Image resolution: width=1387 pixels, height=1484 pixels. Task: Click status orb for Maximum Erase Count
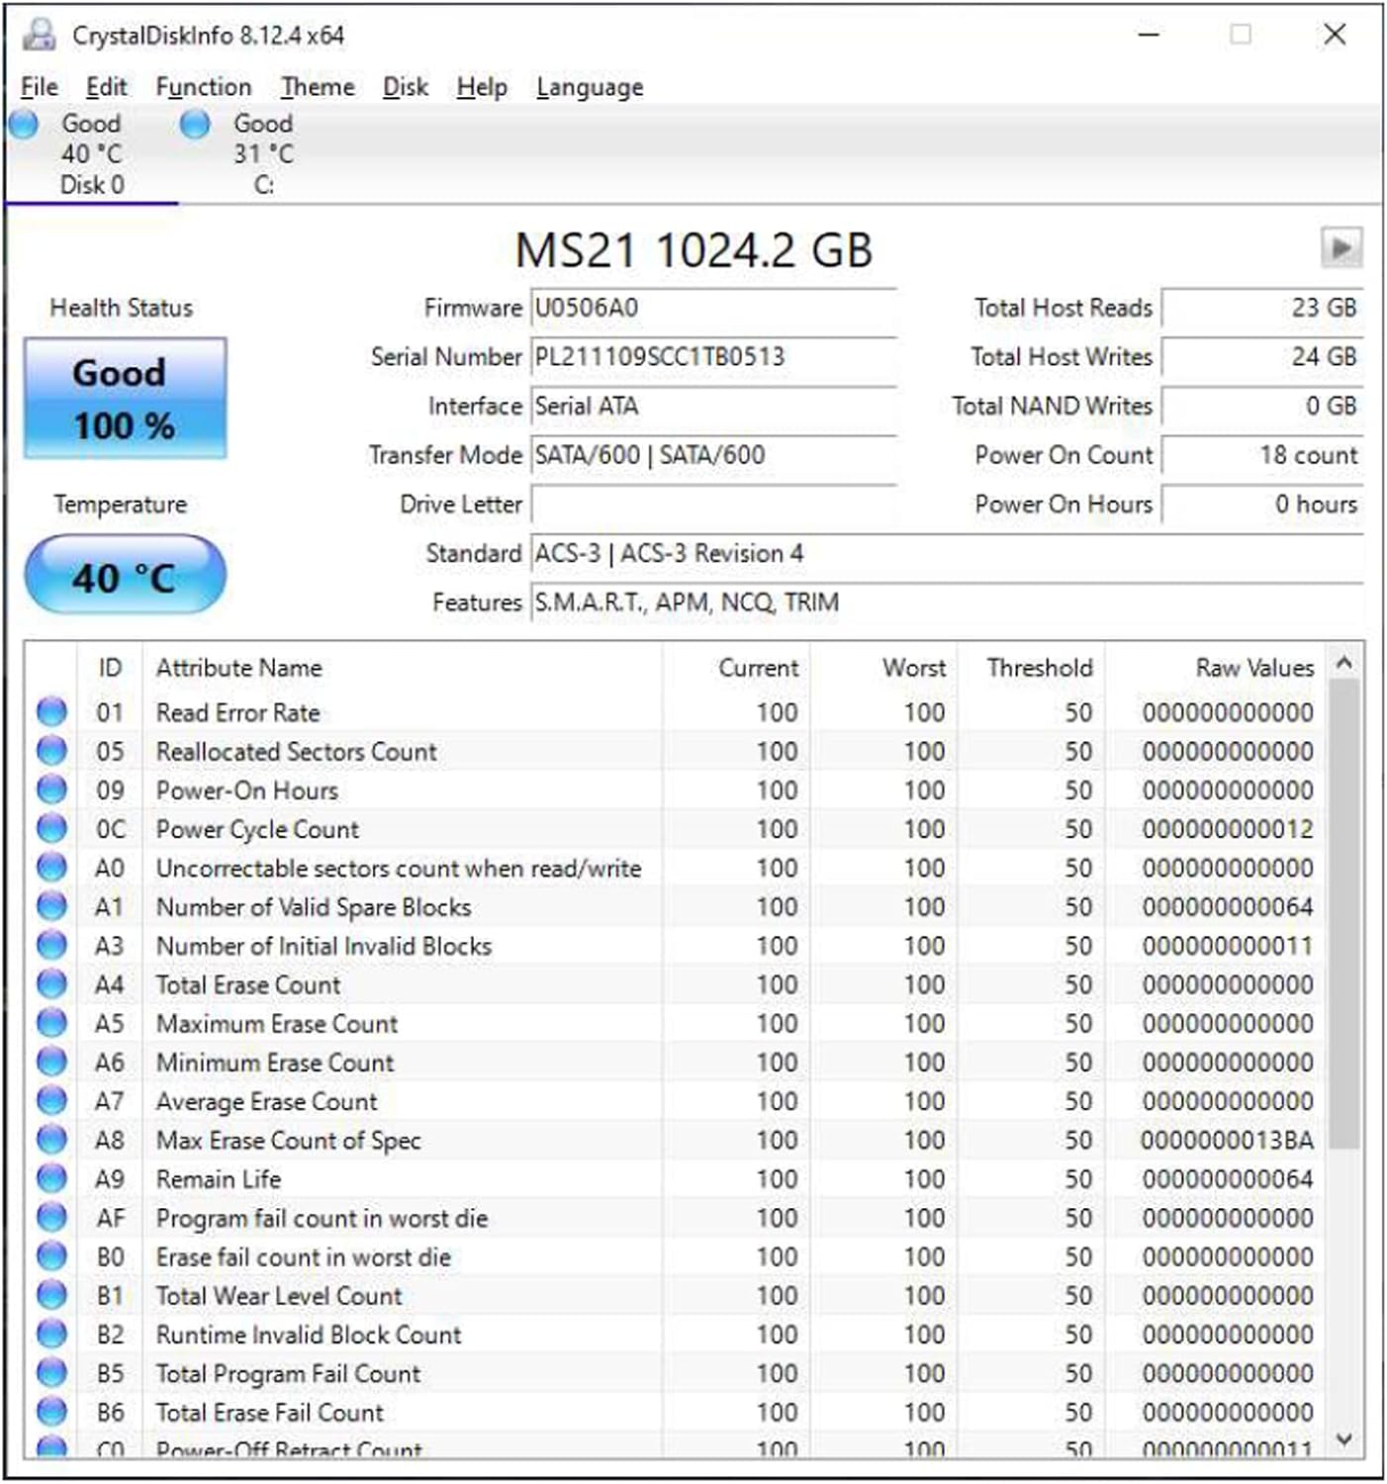[51, 1023]
